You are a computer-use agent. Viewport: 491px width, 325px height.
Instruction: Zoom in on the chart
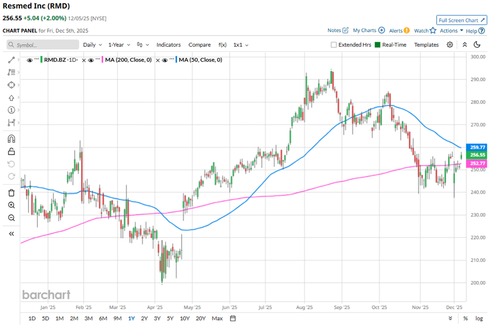coord(11,205)
